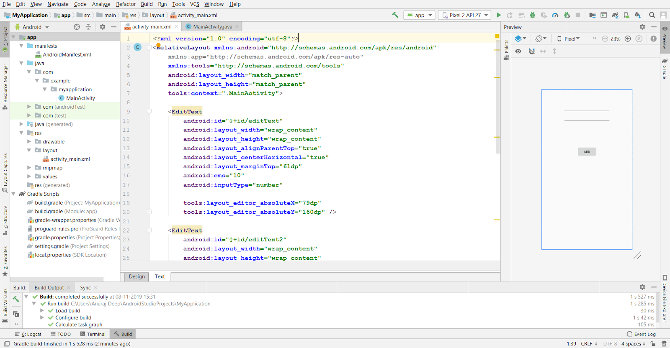This screenshot has width=670, height=348.
Task: Select AndroidManifest.xml in the project tree
Action: (x=63, y=54)
